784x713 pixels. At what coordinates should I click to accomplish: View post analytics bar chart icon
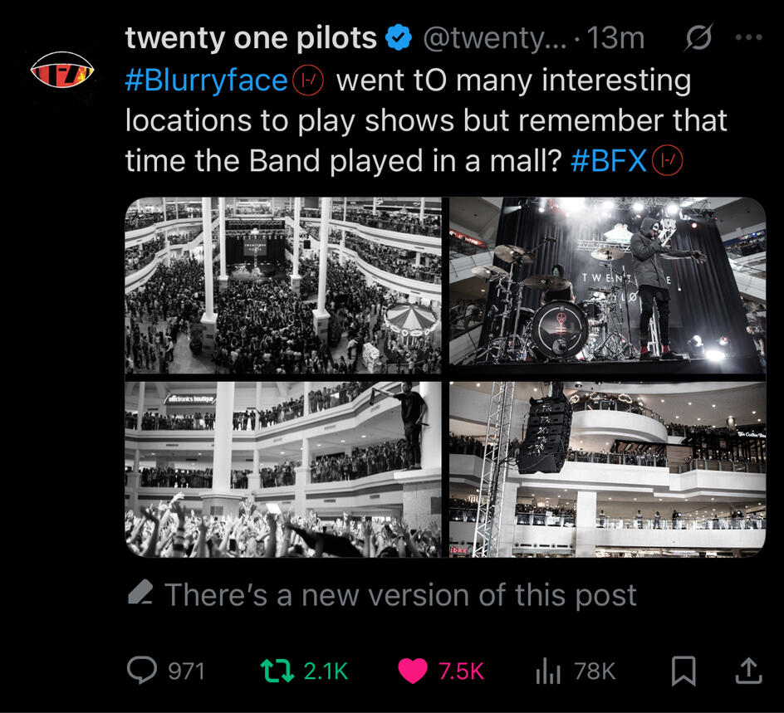pyautogui.click(x=548, y=671)
